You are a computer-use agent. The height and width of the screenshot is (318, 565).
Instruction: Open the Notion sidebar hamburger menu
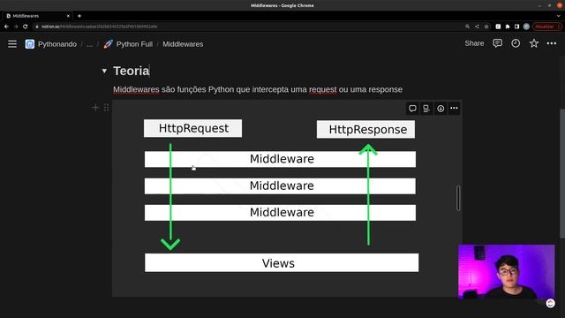tap(12, 44)
